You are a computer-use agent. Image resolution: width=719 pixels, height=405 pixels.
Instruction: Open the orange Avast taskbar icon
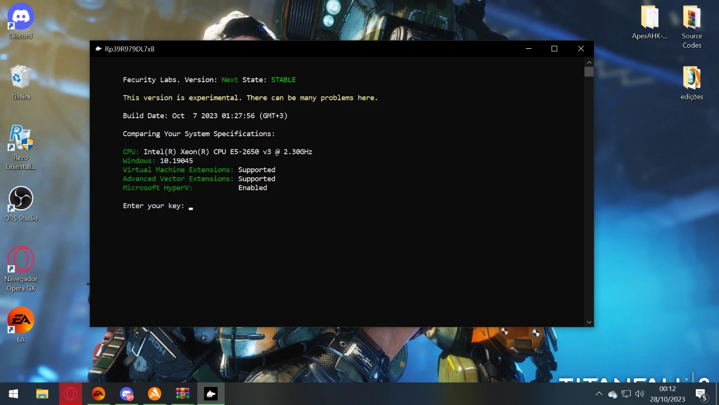[155, 394]
